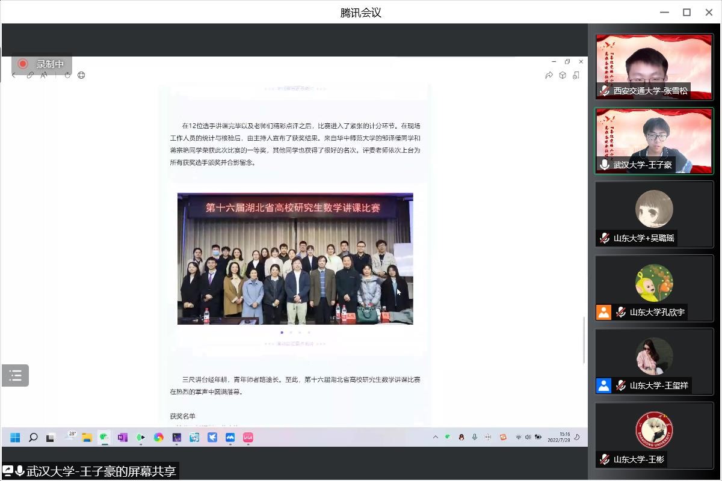Viewport: 722px width, 481px height.
Task: Expand the system tray hidden icons chevron
Action: (435, 437)
